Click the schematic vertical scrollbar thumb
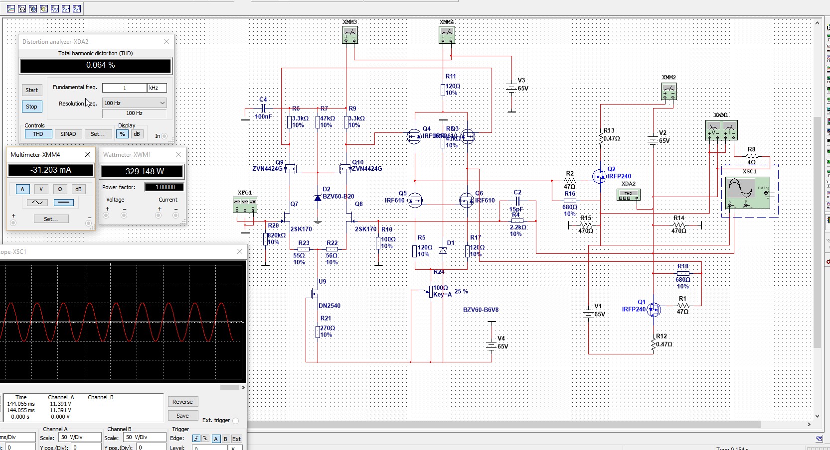830x450 pixels. (817, 231)
